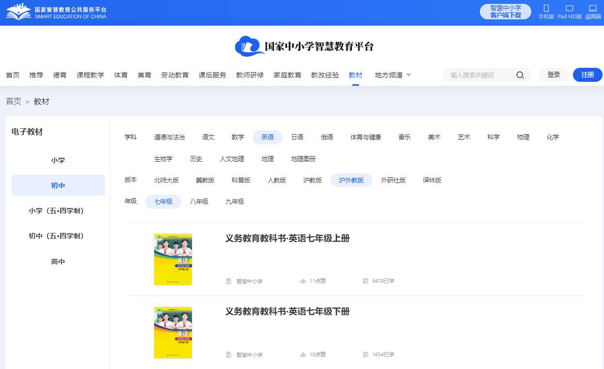Viewport: 604px width, 369px height.
Task: Select 初中 in the sidebar
Action: [58, 185]
